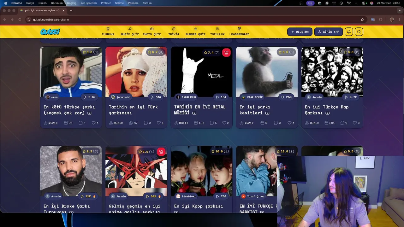Open En iyi Türkçe Rap Şarkısı title

click(x=327, y=110)
